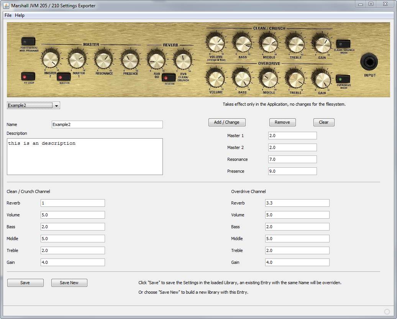Click the Java app icon in title bar
Image resolution: width=397 pixels, height=319 pixels.
click(x=6, y=6)
